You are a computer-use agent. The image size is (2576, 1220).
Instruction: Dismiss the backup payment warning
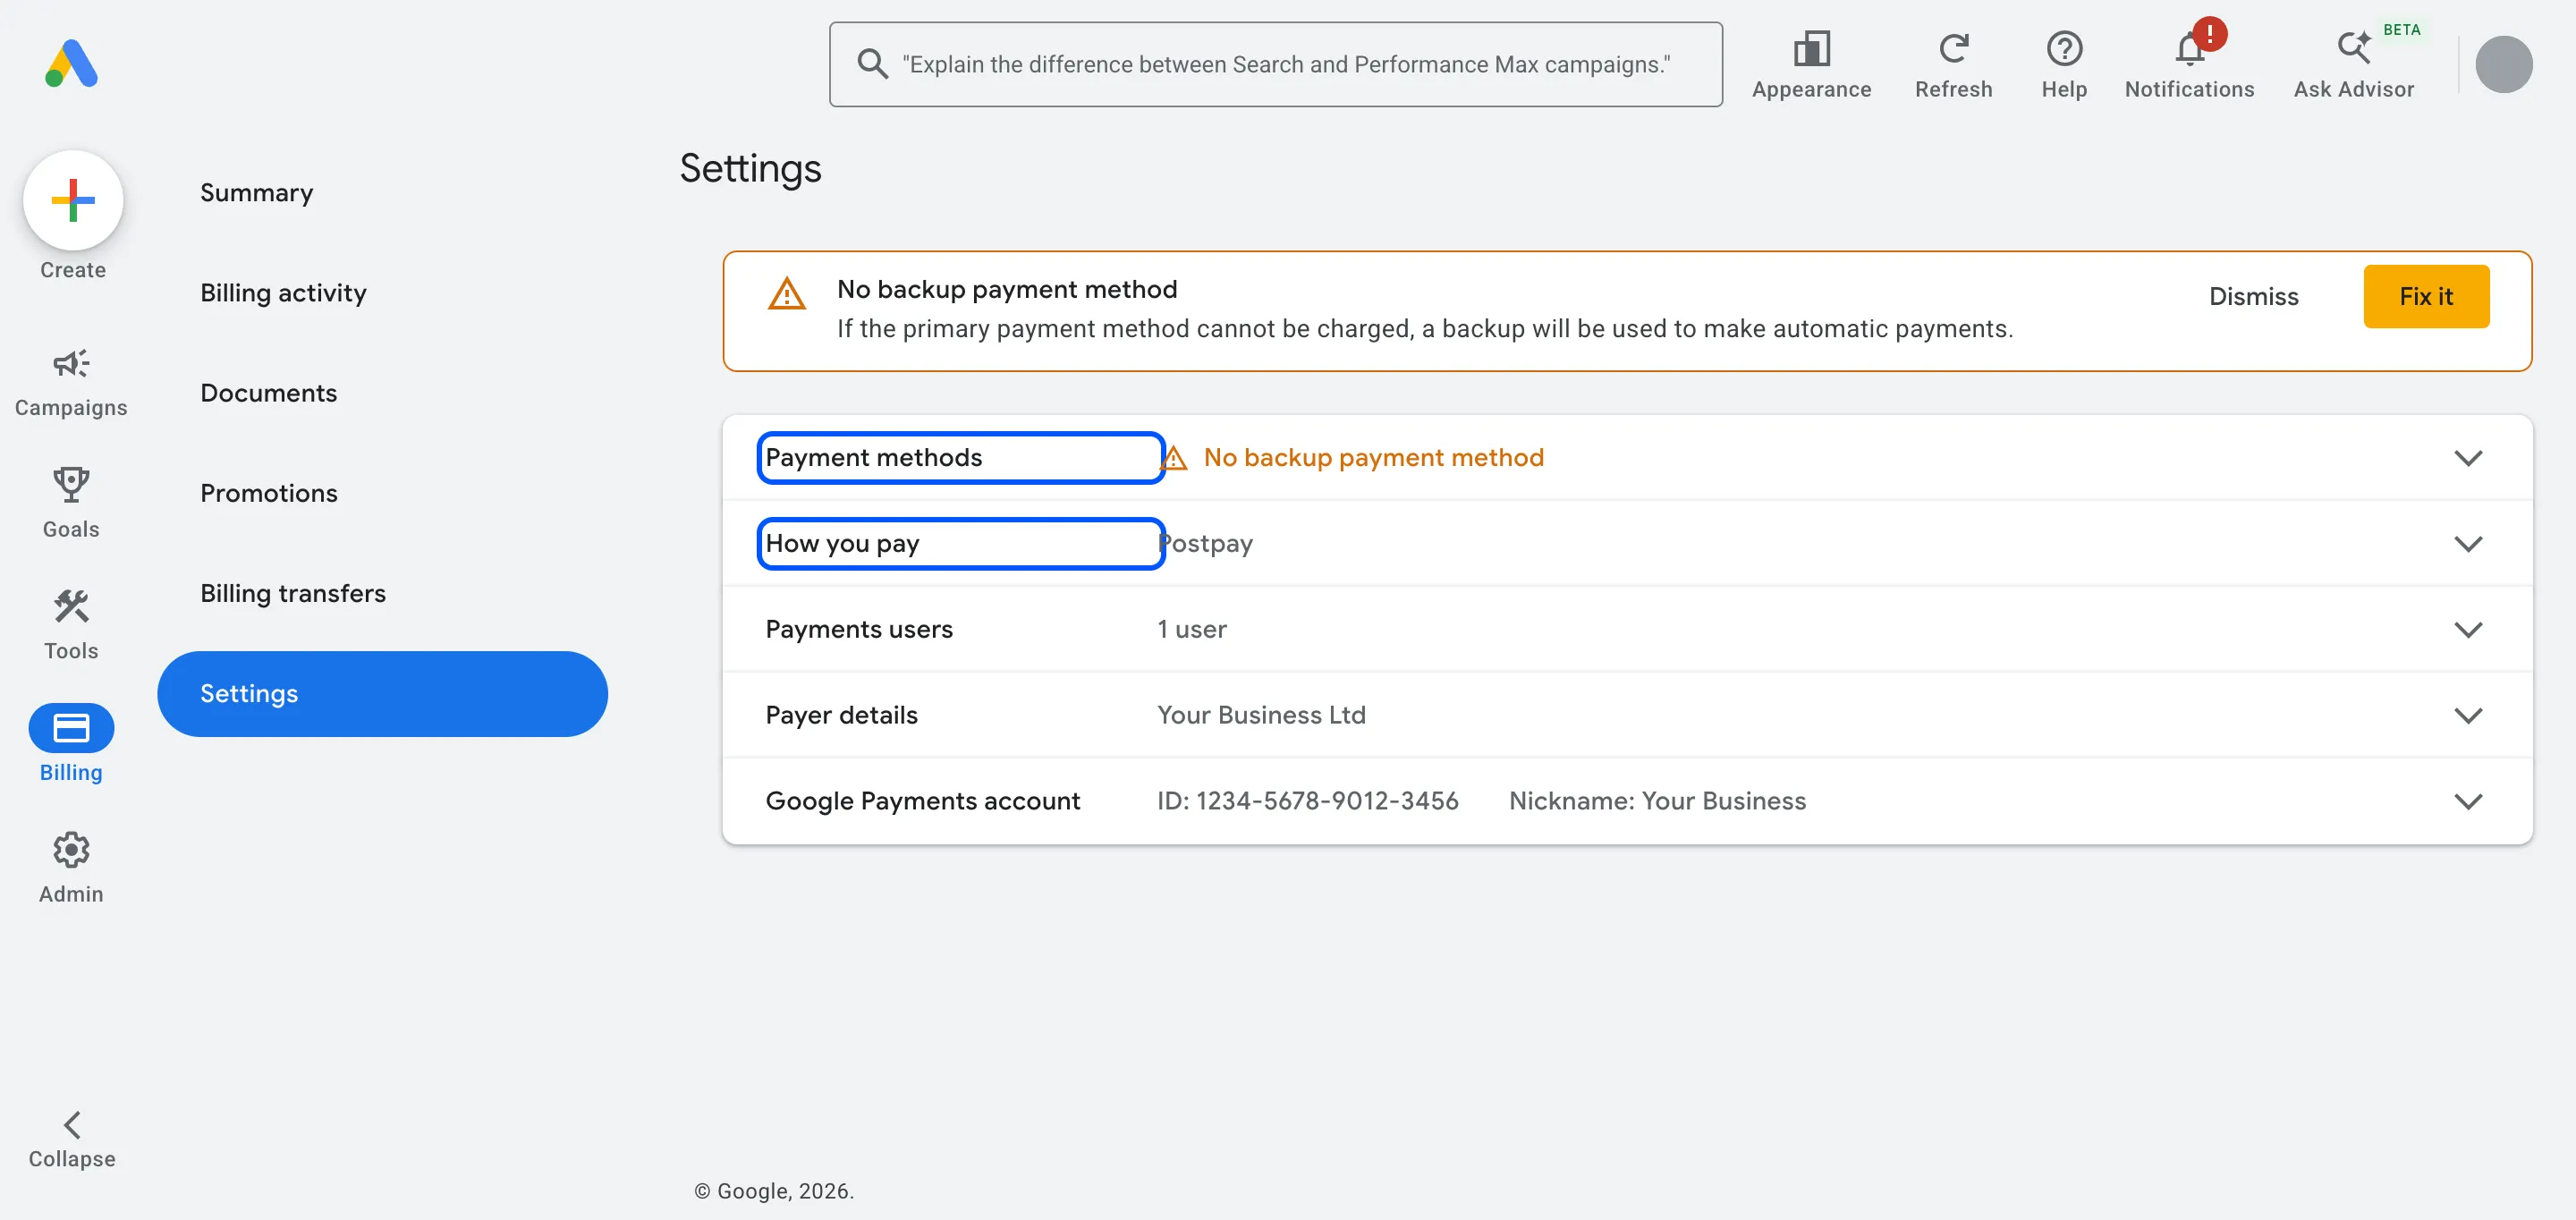pos(2253,296)
